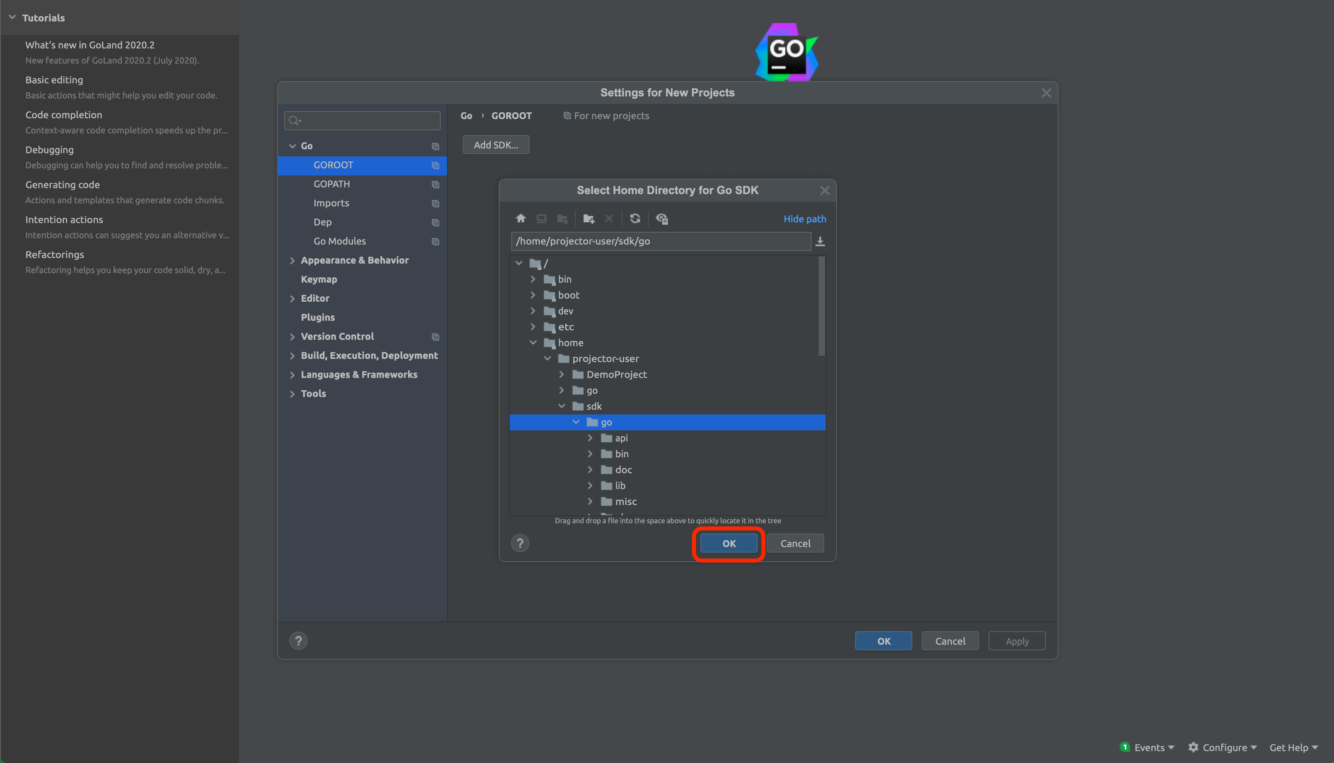Viewport: 1334px width, 763px height.
Task: Open the Configure dropdown menu
Action: pos(1229,747)
